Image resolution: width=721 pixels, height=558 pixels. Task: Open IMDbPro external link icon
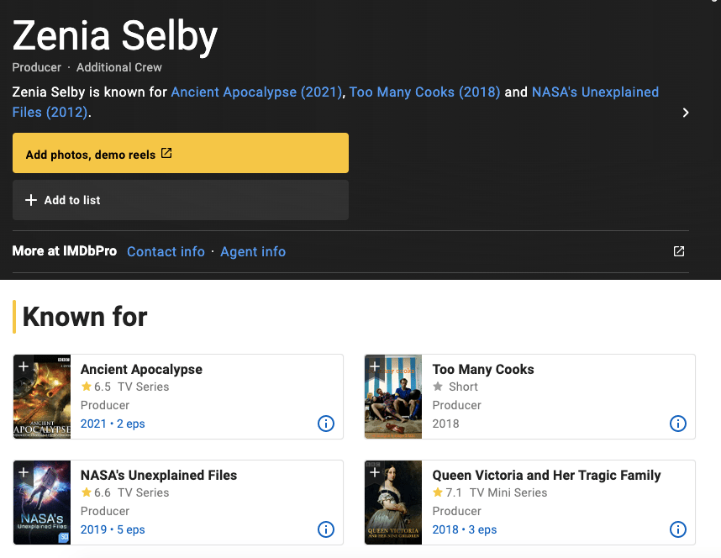(679, 251)
